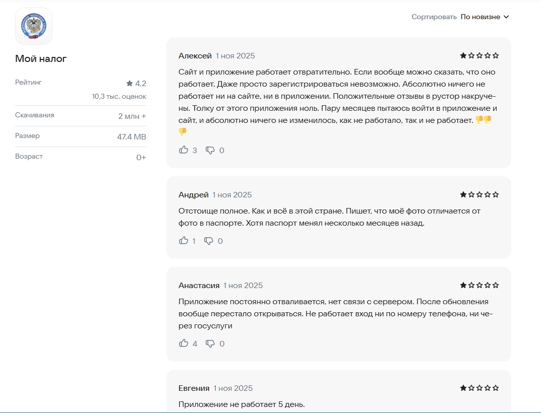Click the Сортировать label
The width and height of the screenshot is (541, 413).
[x=434, y=17]
